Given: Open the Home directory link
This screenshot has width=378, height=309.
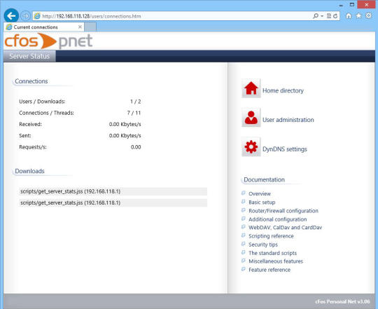Looking at the screenshot, I should (x=283, y=90).
